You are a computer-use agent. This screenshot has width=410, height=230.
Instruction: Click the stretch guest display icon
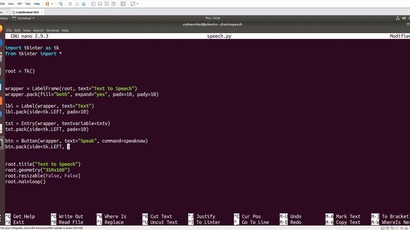point(133,4)
